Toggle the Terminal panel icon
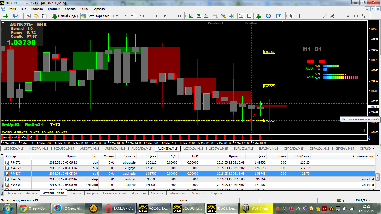This screenshot has width=381, height=214. coord(44,16)
